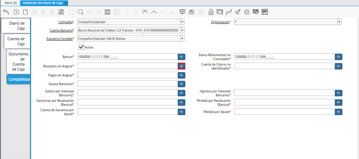Open the active workflows node icon
This screenshot has height=159, width=359.
tap(229, 12)
